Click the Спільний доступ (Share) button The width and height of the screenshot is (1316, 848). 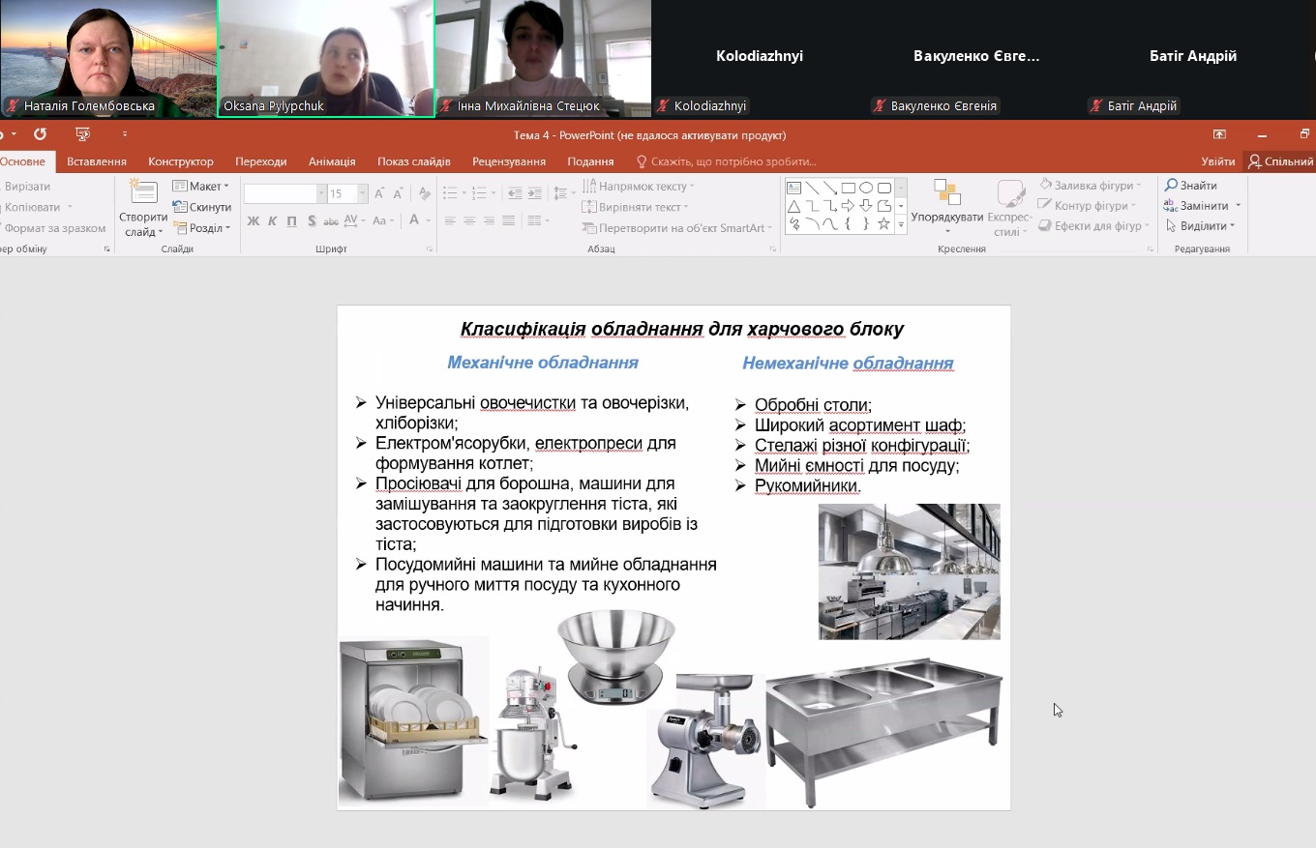pos(1281,161)
